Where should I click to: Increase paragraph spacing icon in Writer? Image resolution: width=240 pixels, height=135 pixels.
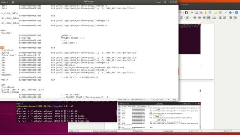[220, 18]
